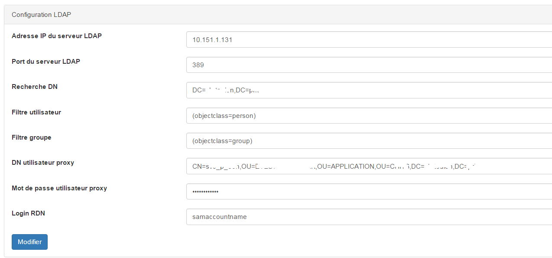Click the 'Login RDN' label
Image resolution: width=552 pixels, height=258 pixels.
point(28,213)
